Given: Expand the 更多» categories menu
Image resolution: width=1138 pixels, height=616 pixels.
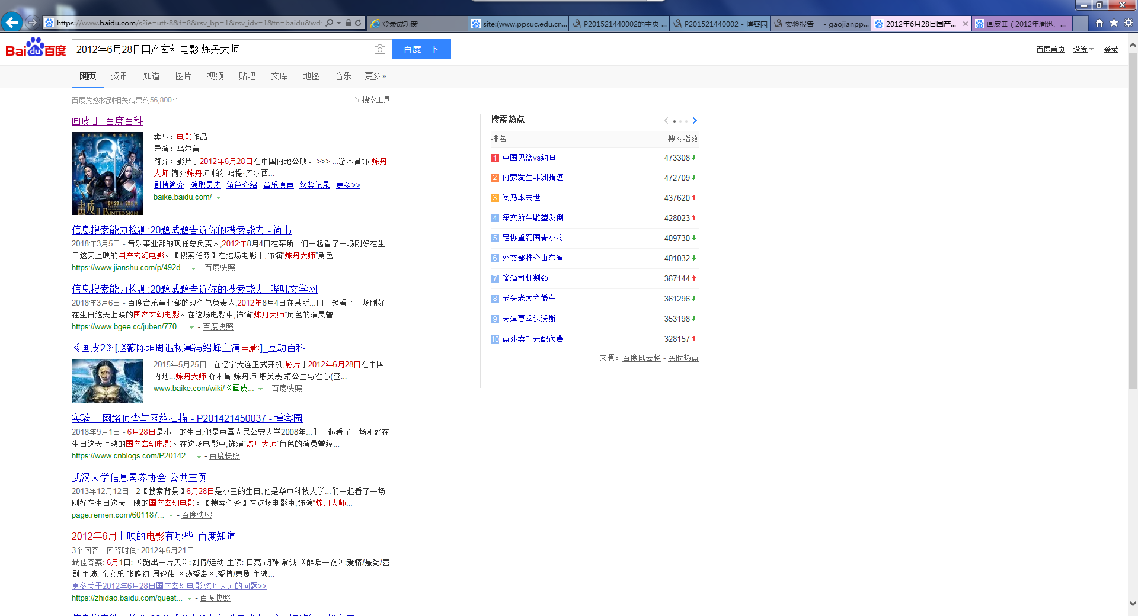Looking at the screenshot, I should coord(375,76).
